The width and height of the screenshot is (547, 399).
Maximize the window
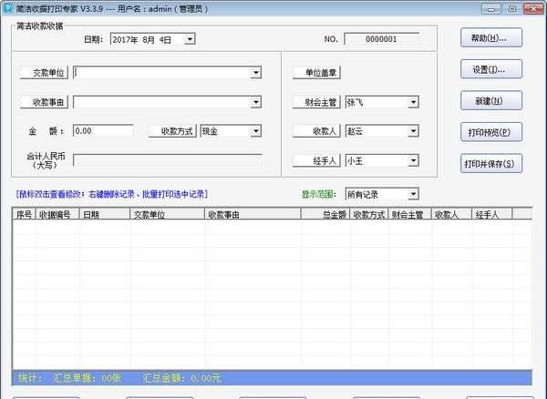click(512, 9)
